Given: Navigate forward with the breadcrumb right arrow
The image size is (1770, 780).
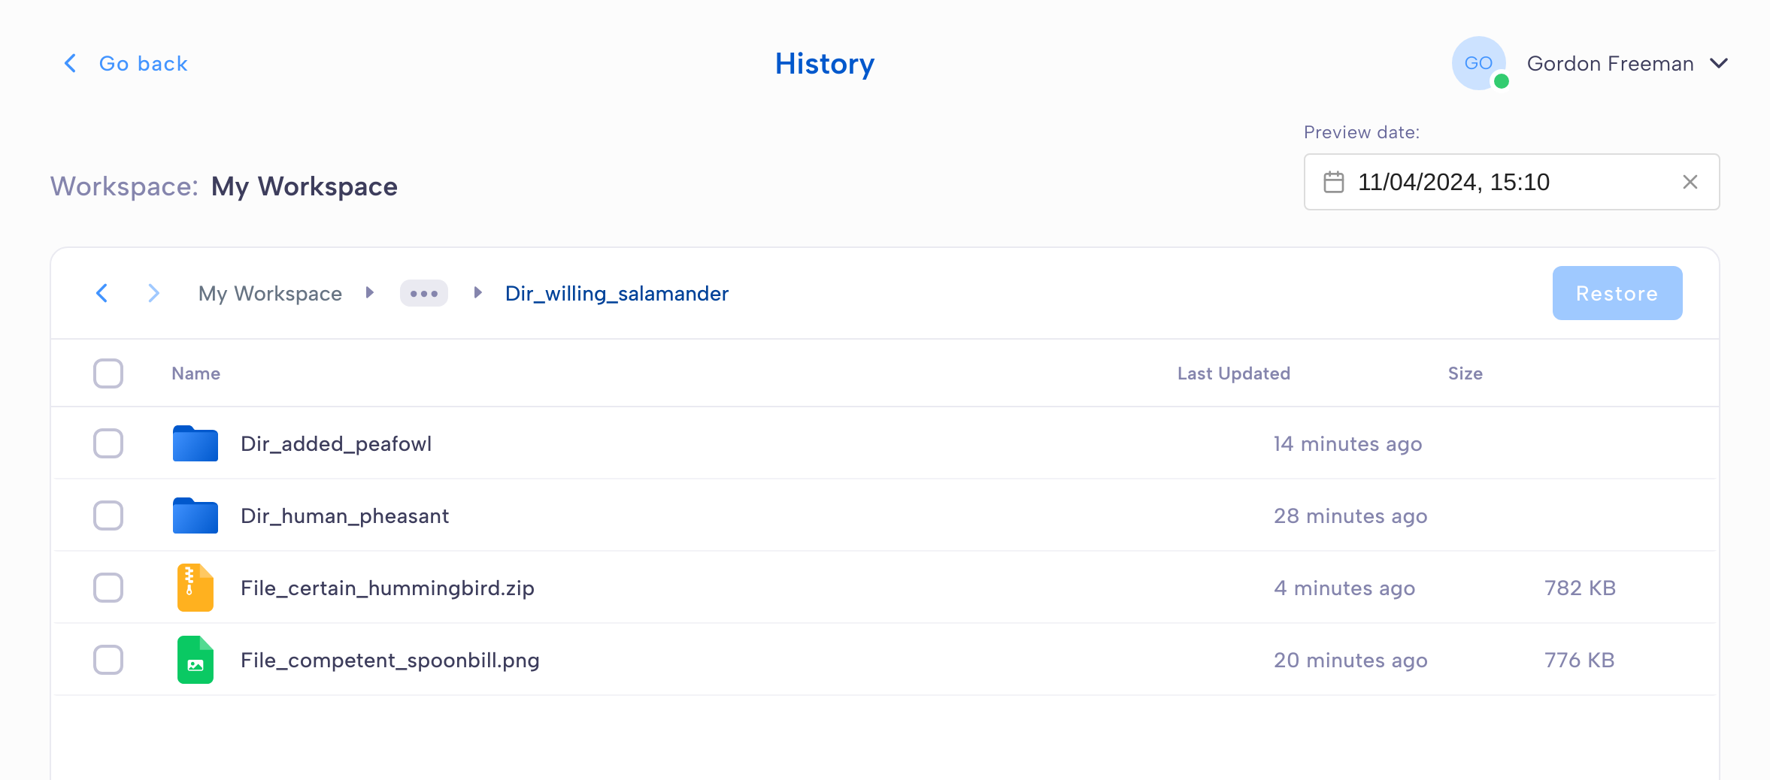Looking at the screenshot, I should coord(153,293).
